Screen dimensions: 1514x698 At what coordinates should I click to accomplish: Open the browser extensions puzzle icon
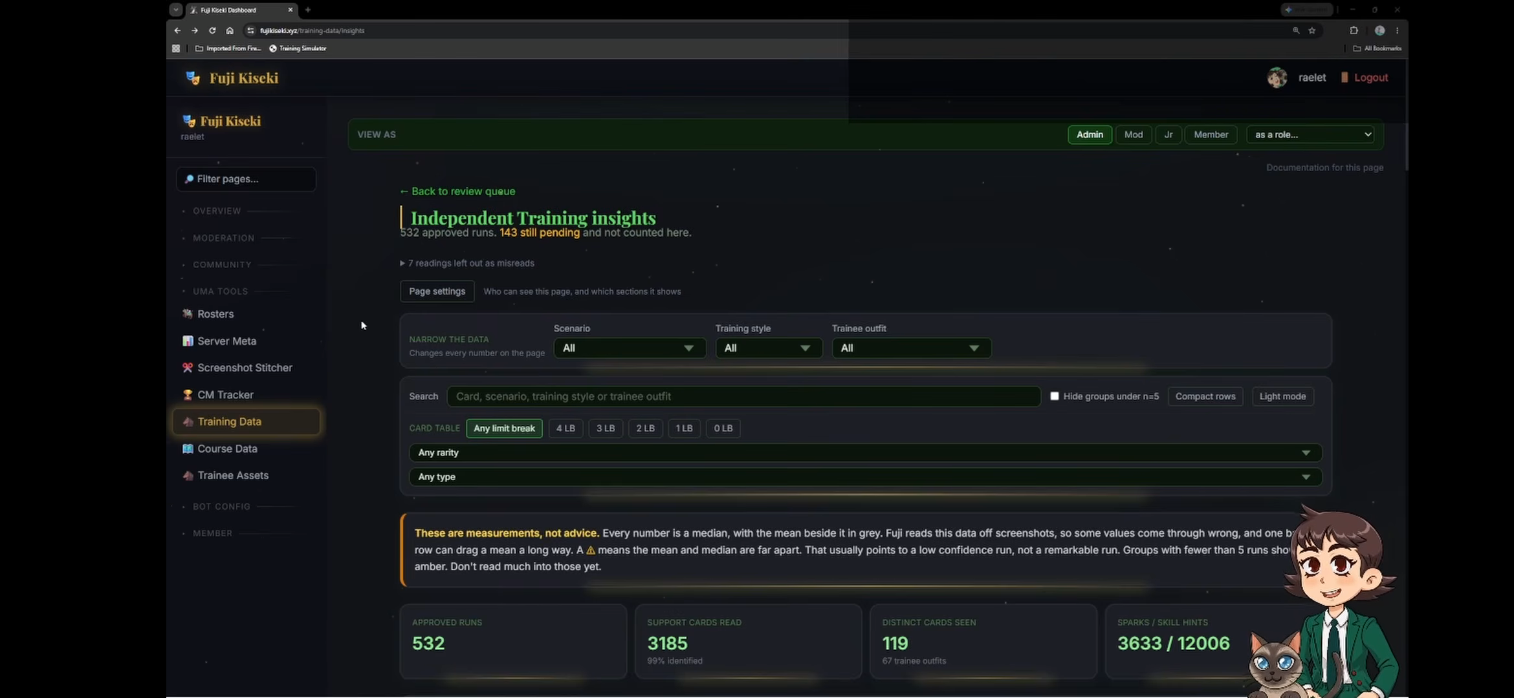pyautogui.click(x=1354, y=30)
